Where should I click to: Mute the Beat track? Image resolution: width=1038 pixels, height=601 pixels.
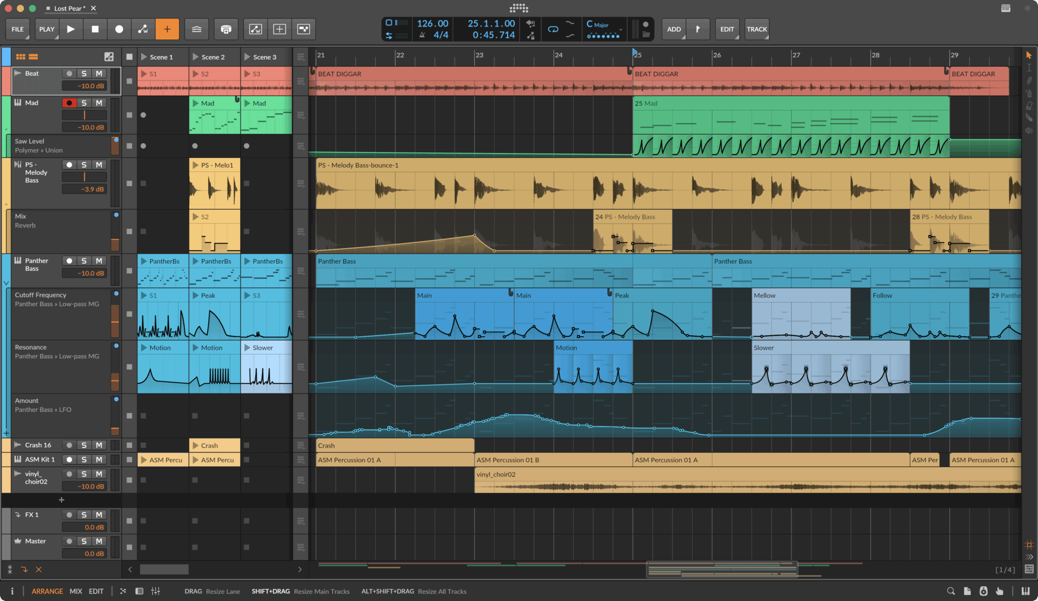coord(99,73)
